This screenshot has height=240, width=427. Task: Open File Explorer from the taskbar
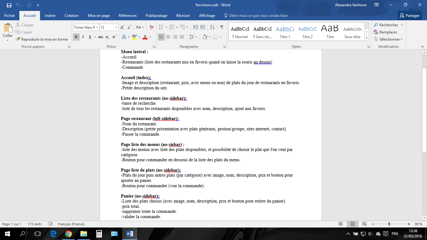click(83, 234)
